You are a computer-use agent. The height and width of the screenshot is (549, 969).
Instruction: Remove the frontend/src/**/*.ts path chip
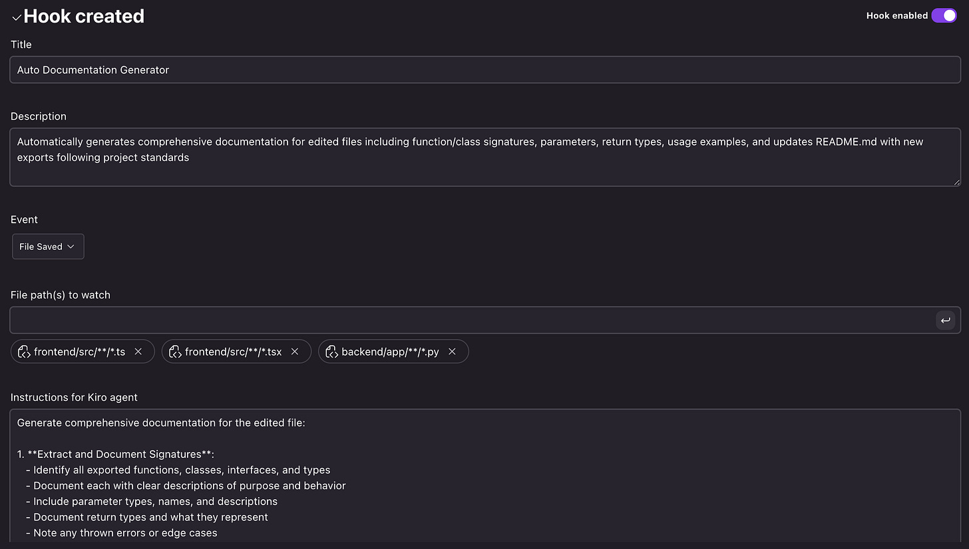pyautogui.click(x=138, y=352)
